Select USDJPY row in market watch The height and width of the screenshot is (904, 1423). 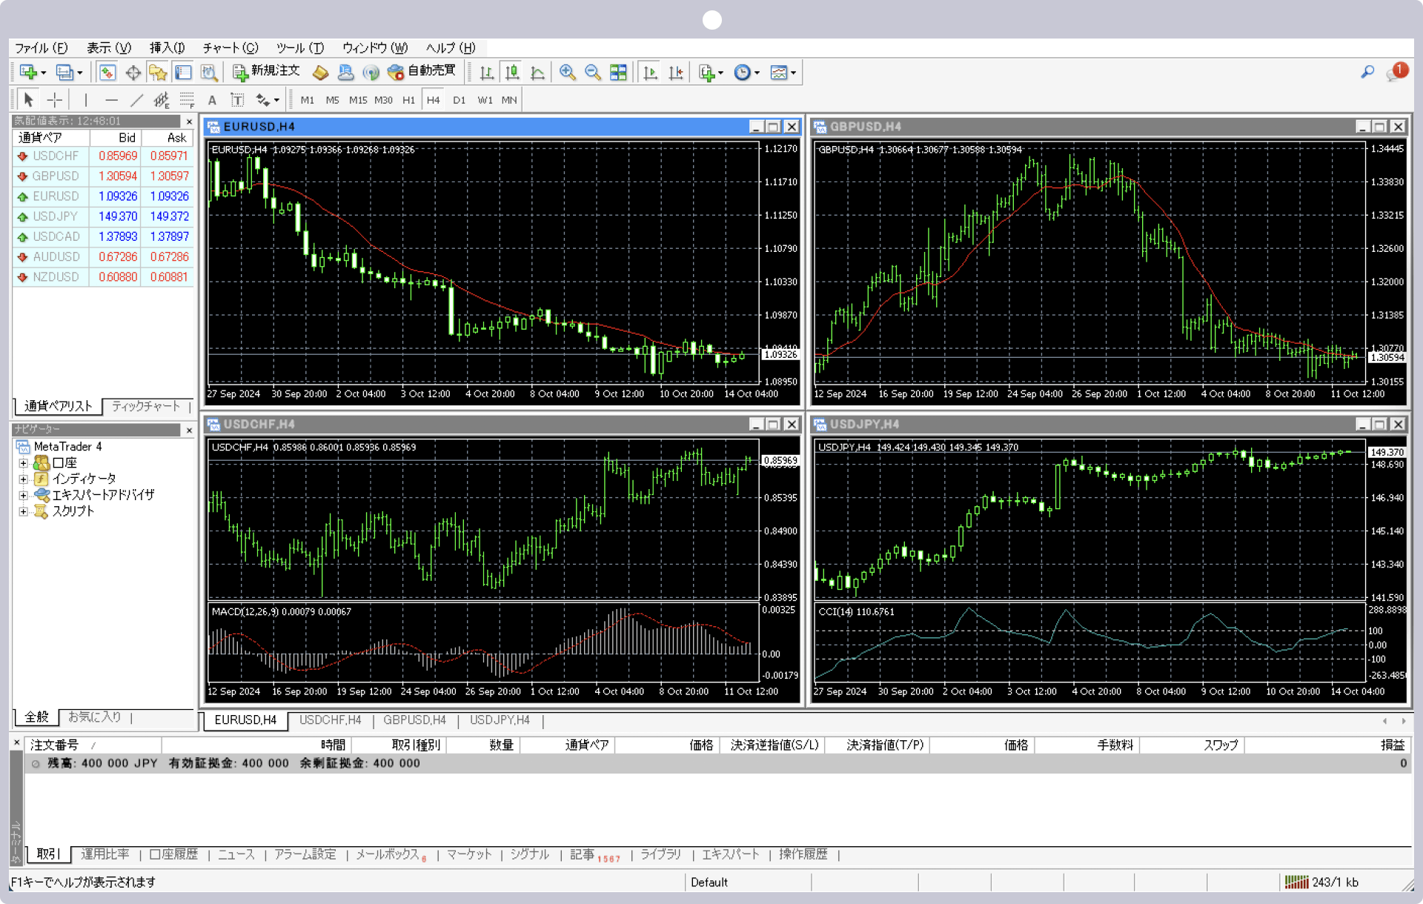pyautogui.click(x=103, y=216)
